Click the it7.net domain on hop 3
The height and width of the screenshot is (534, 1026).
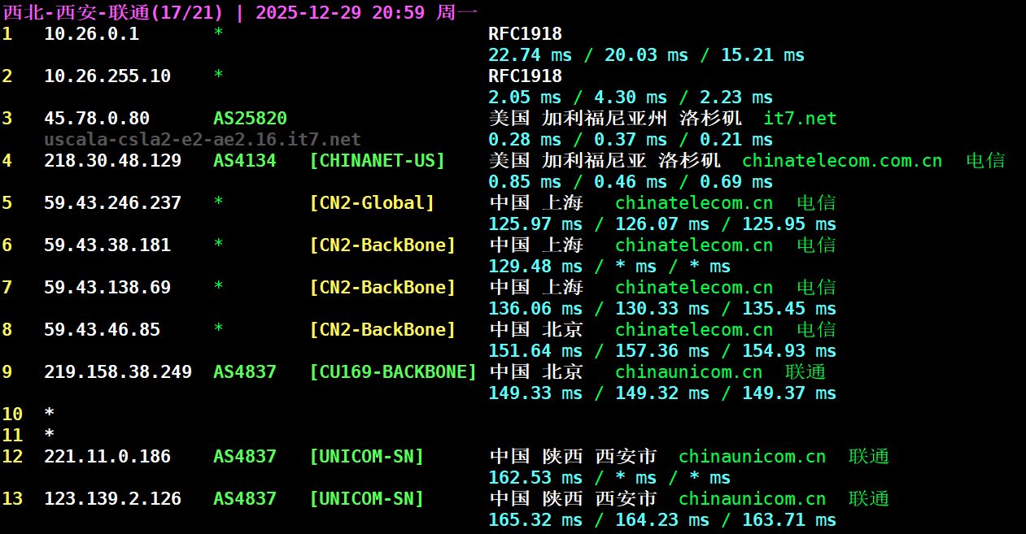pos(799,119)
